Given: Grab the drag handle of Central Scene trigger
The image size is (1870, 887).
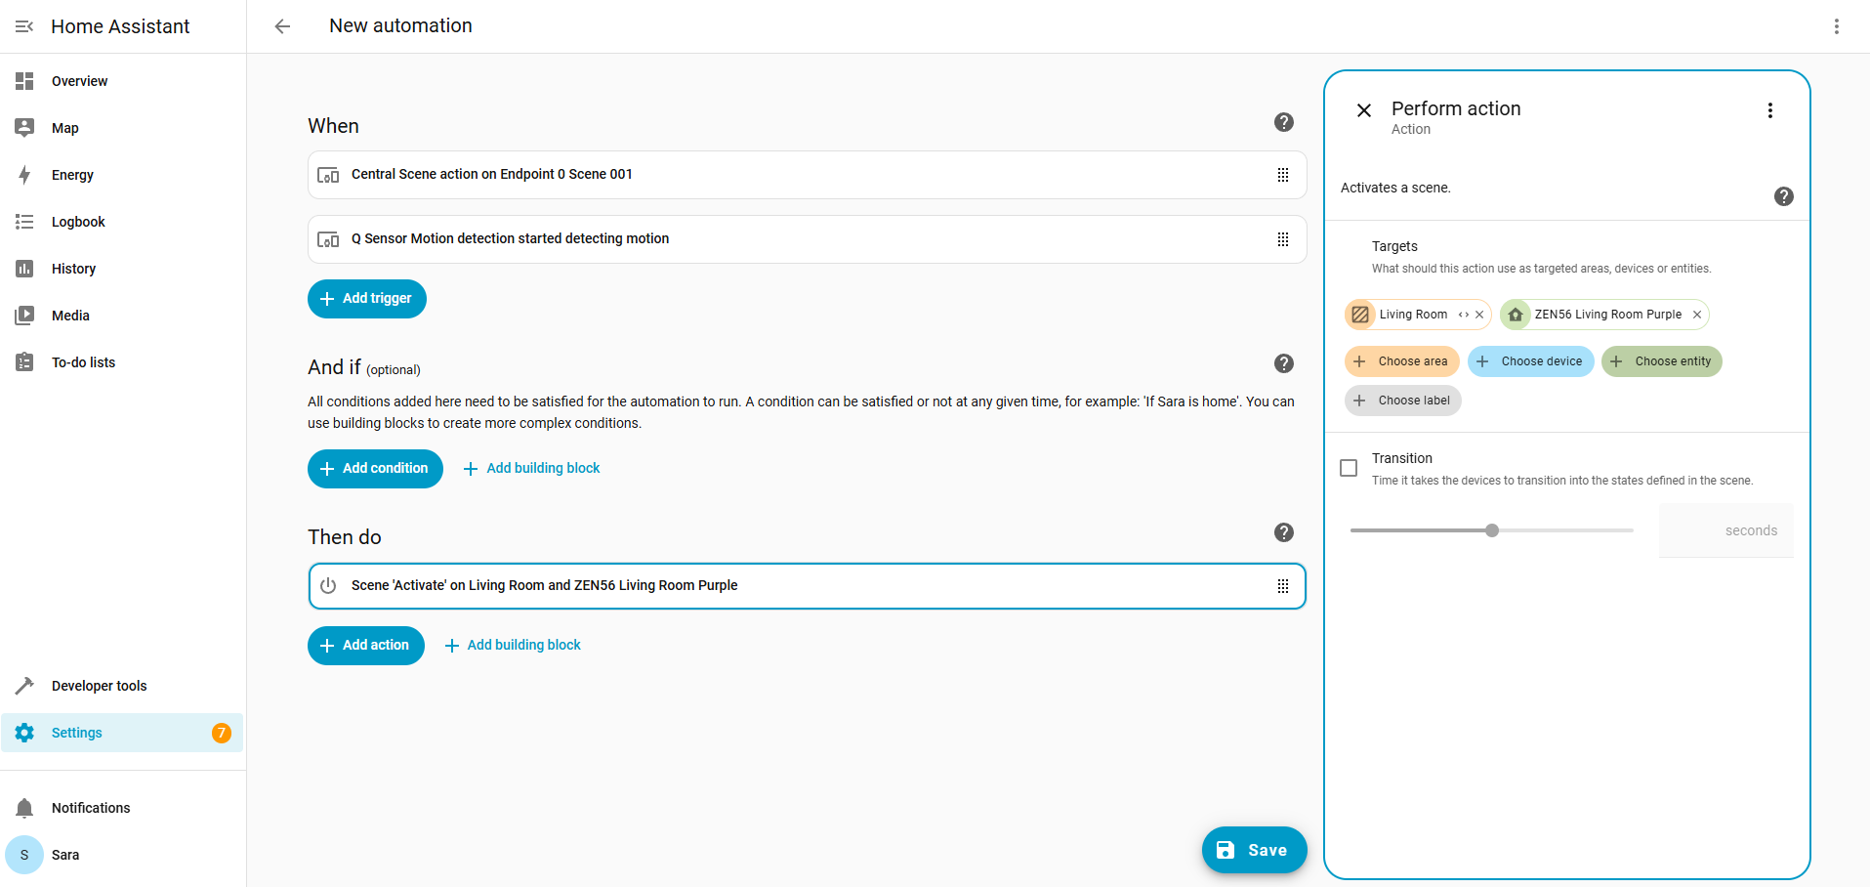Looking at the screenshot, I should click(x=1282, y=175).
